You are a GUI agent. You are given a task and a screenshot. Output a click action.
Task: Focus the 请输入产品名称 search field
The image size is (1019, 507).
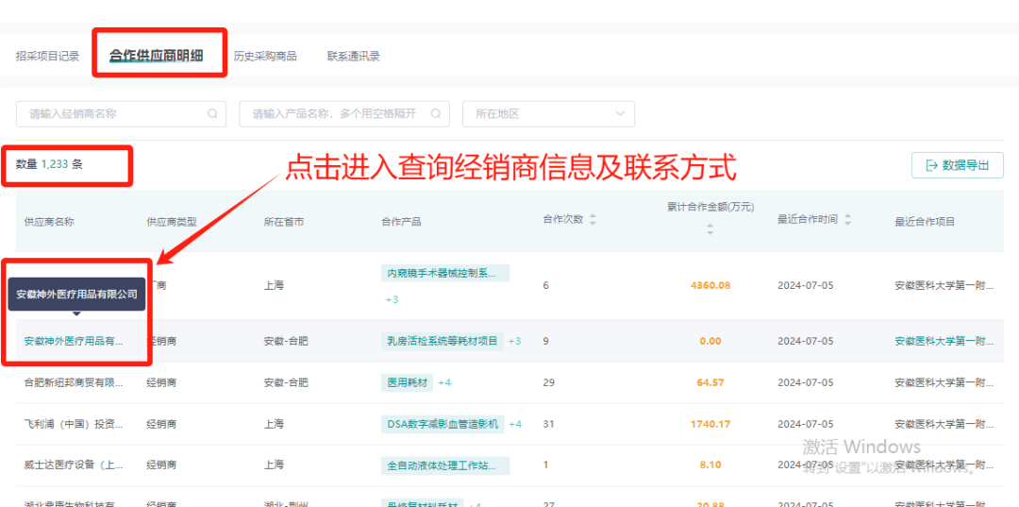tap(344, 113)
